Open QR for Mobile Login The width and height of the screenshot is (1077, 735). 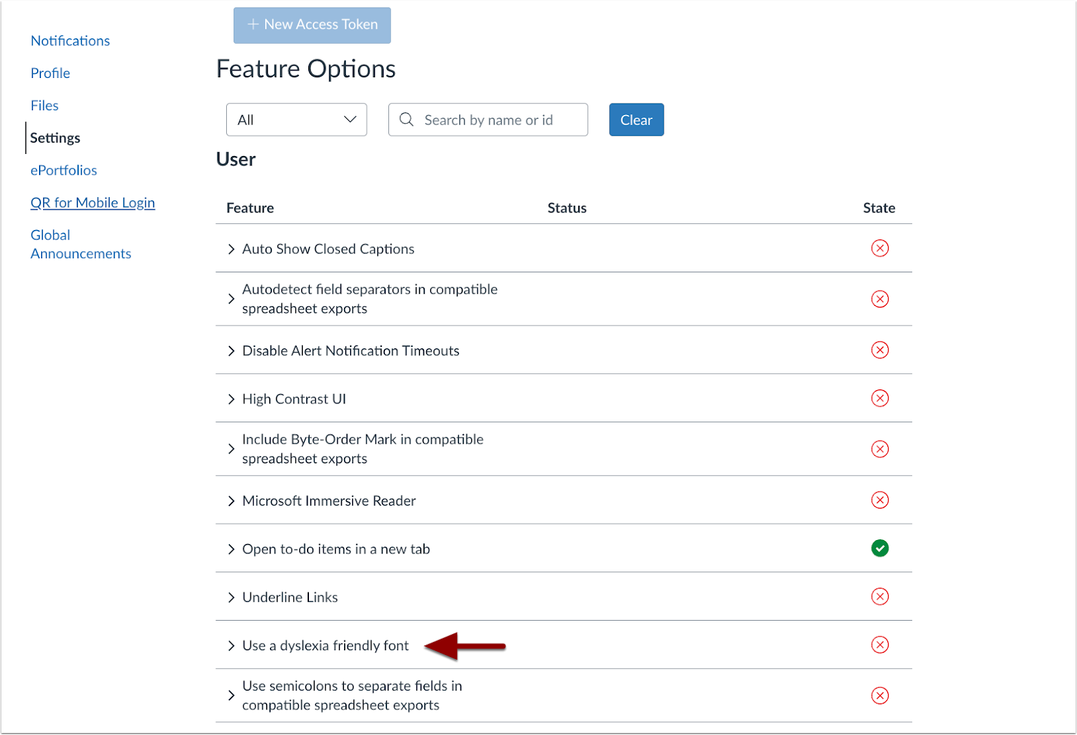point(92,202)
